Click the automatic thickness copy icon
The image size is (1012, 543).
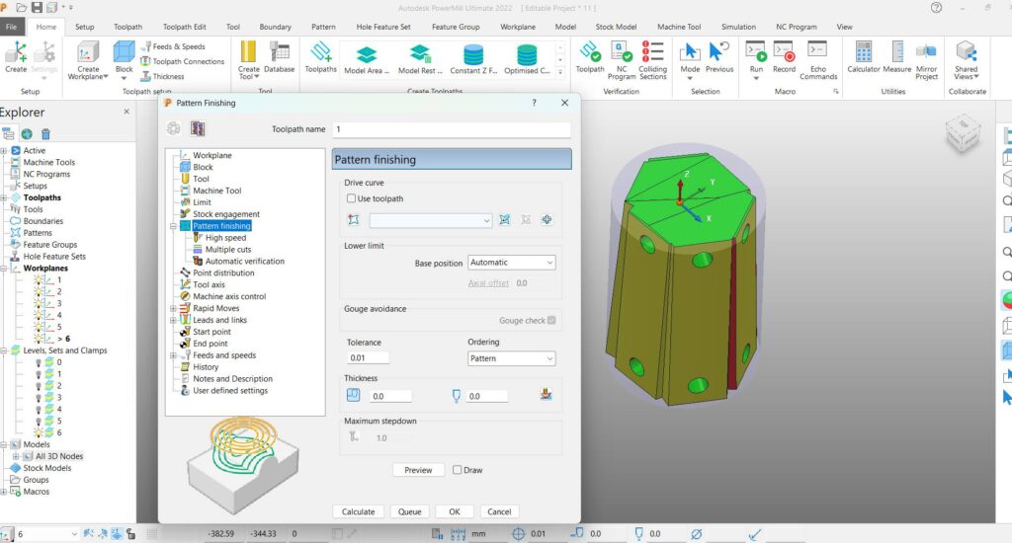(546, 395)
